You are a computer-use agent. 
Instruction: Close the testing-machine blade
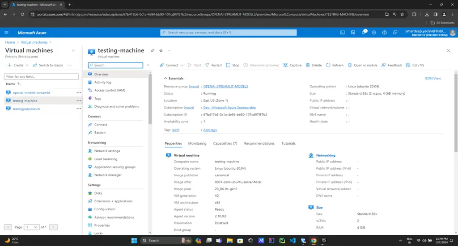(448, 51)
